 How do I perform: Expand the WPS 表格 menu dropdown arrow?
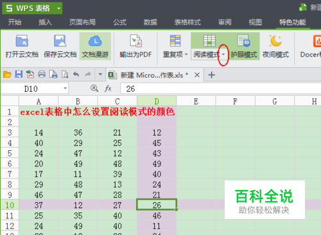tap(59, 8)
